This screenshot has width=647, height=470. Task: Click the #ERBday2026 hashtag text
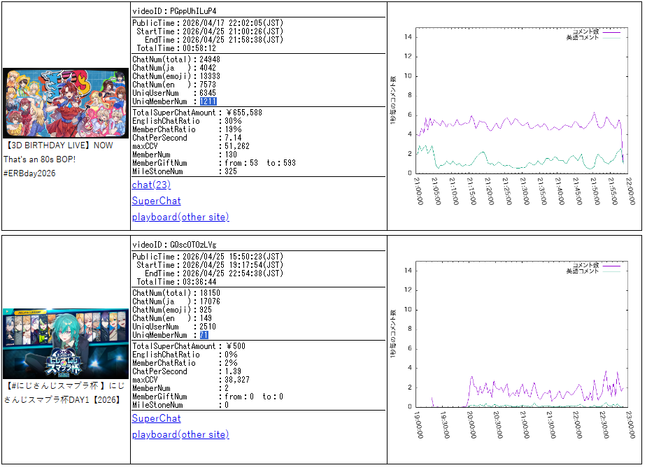click(29, 173)
